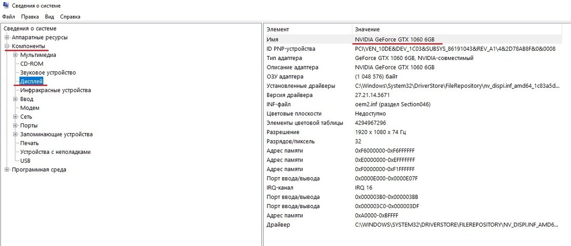The width and height of the screenshot is (571, 246).
Task: Open the Справка menu
Action: [70, 17]
